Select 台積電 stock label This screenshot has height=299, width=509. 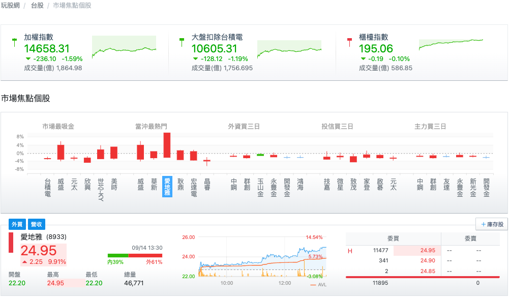[48, 188]
